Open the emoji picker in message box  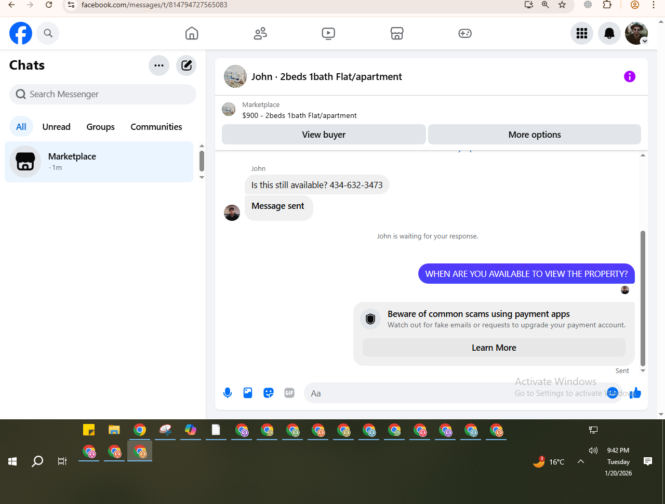point(613,393)
